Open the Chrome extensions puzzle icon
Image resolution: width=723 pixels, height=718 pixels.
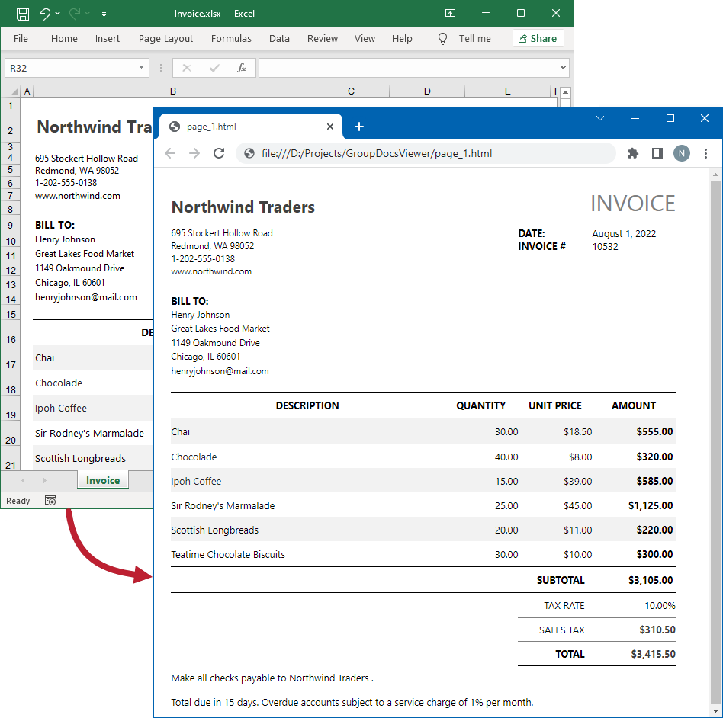pos(633,153)
